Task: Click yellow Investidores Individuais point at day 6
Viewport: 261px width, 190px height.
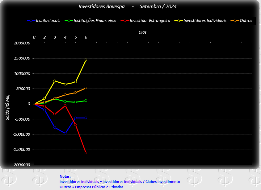Action: click(x=86, y=60)
